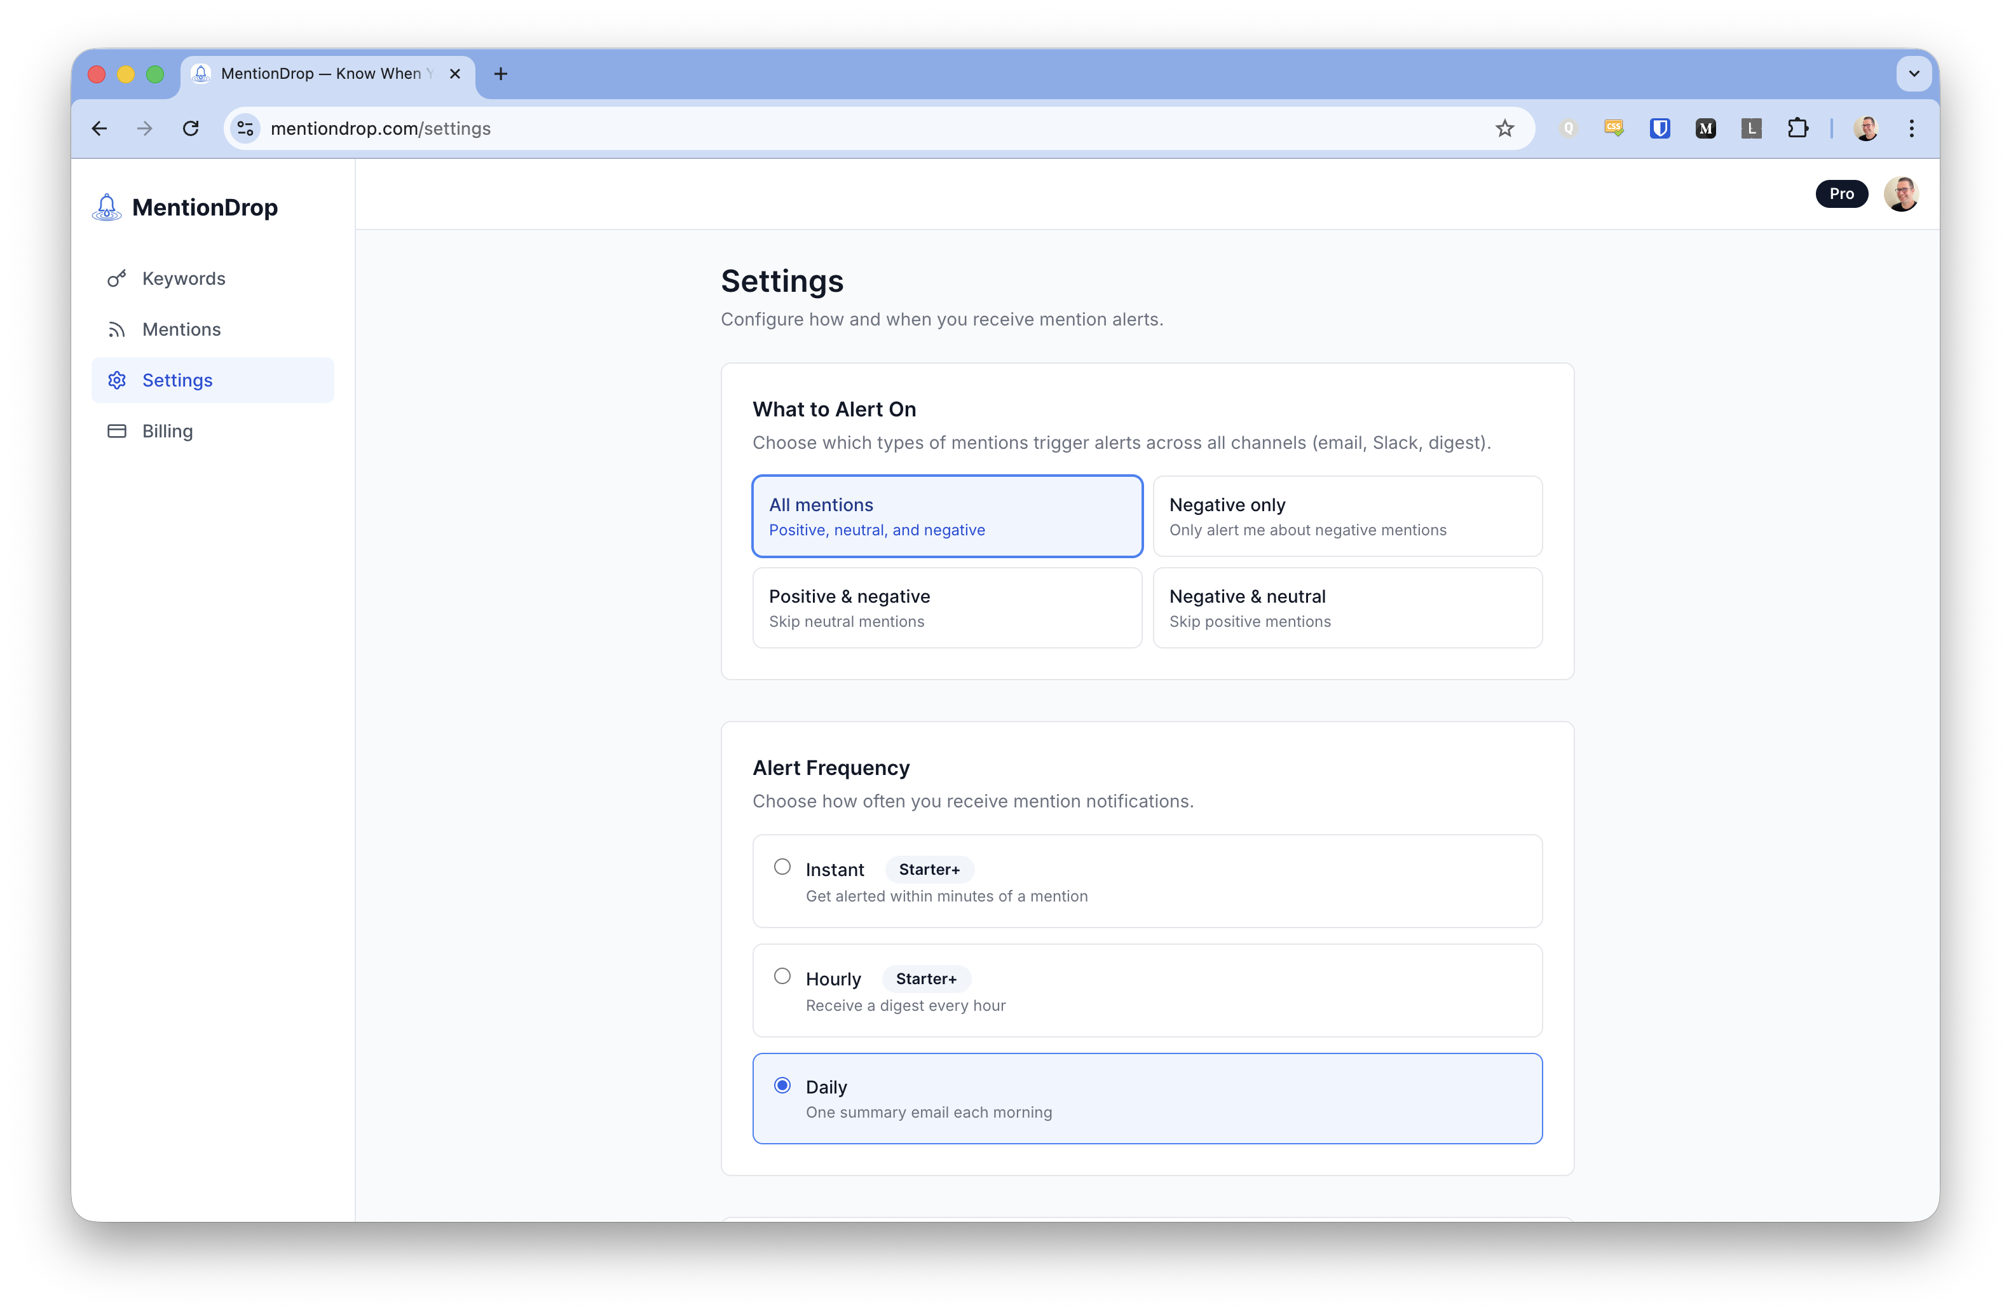Viewport: 2011px width, 1316px height.
Task: Select the Keywords key icon in sidebar
Action: tap(116, 278)
